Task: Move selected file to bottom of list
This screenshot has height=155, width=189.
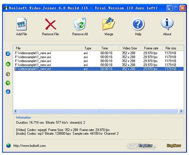Action: (8, 92)
